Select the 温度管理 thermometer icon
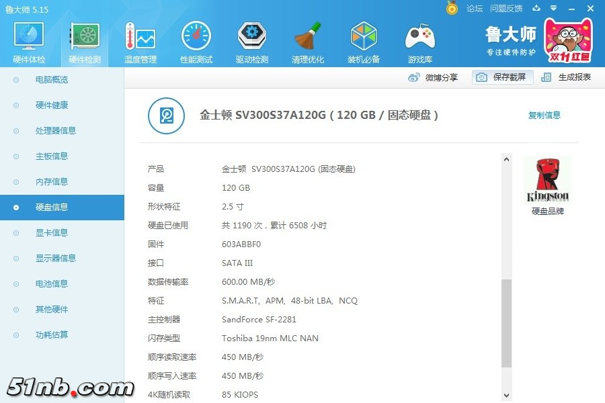The image size is (605, 403). pos(140,39)
